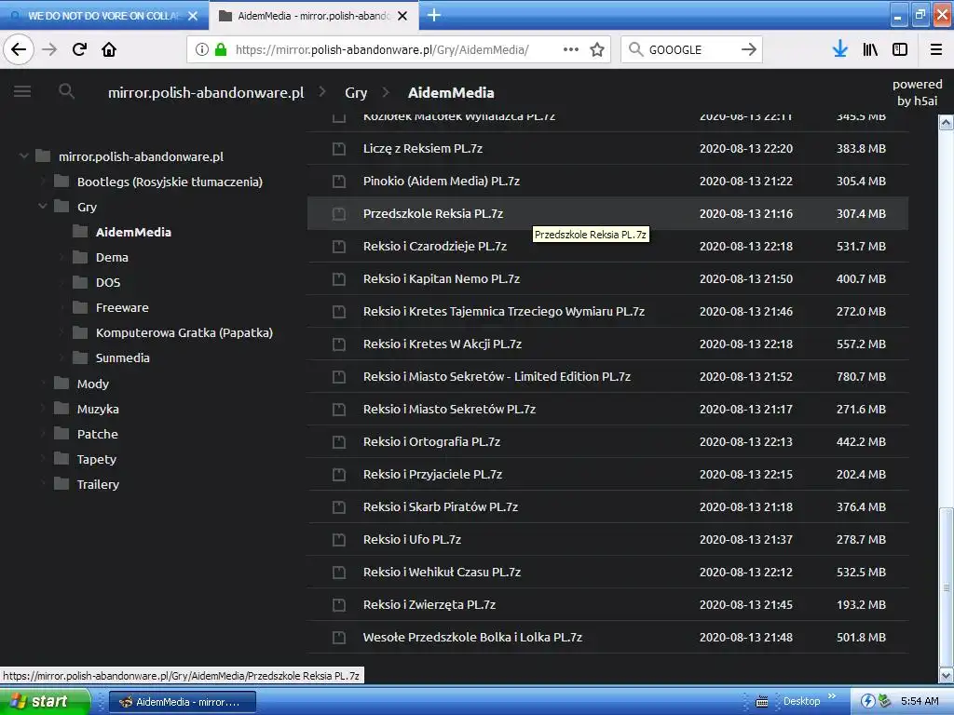This screenshot has width=954, height=715.
Task: Expand the Patche folder tree arrow
Action: 43,434
